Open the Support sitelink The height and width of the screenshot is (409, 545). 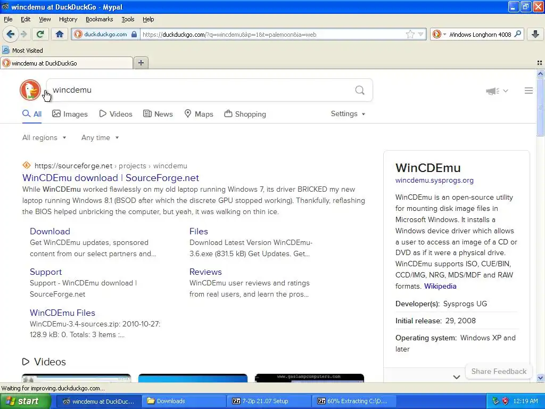46,272
